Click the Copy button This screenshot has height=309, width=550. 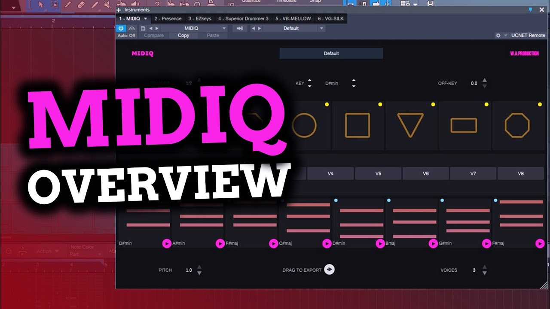pyautogui.click(x=183, y=36)
